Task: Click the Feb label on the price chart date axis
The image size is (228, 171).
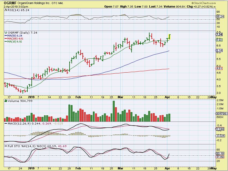Action: [78, 97]
